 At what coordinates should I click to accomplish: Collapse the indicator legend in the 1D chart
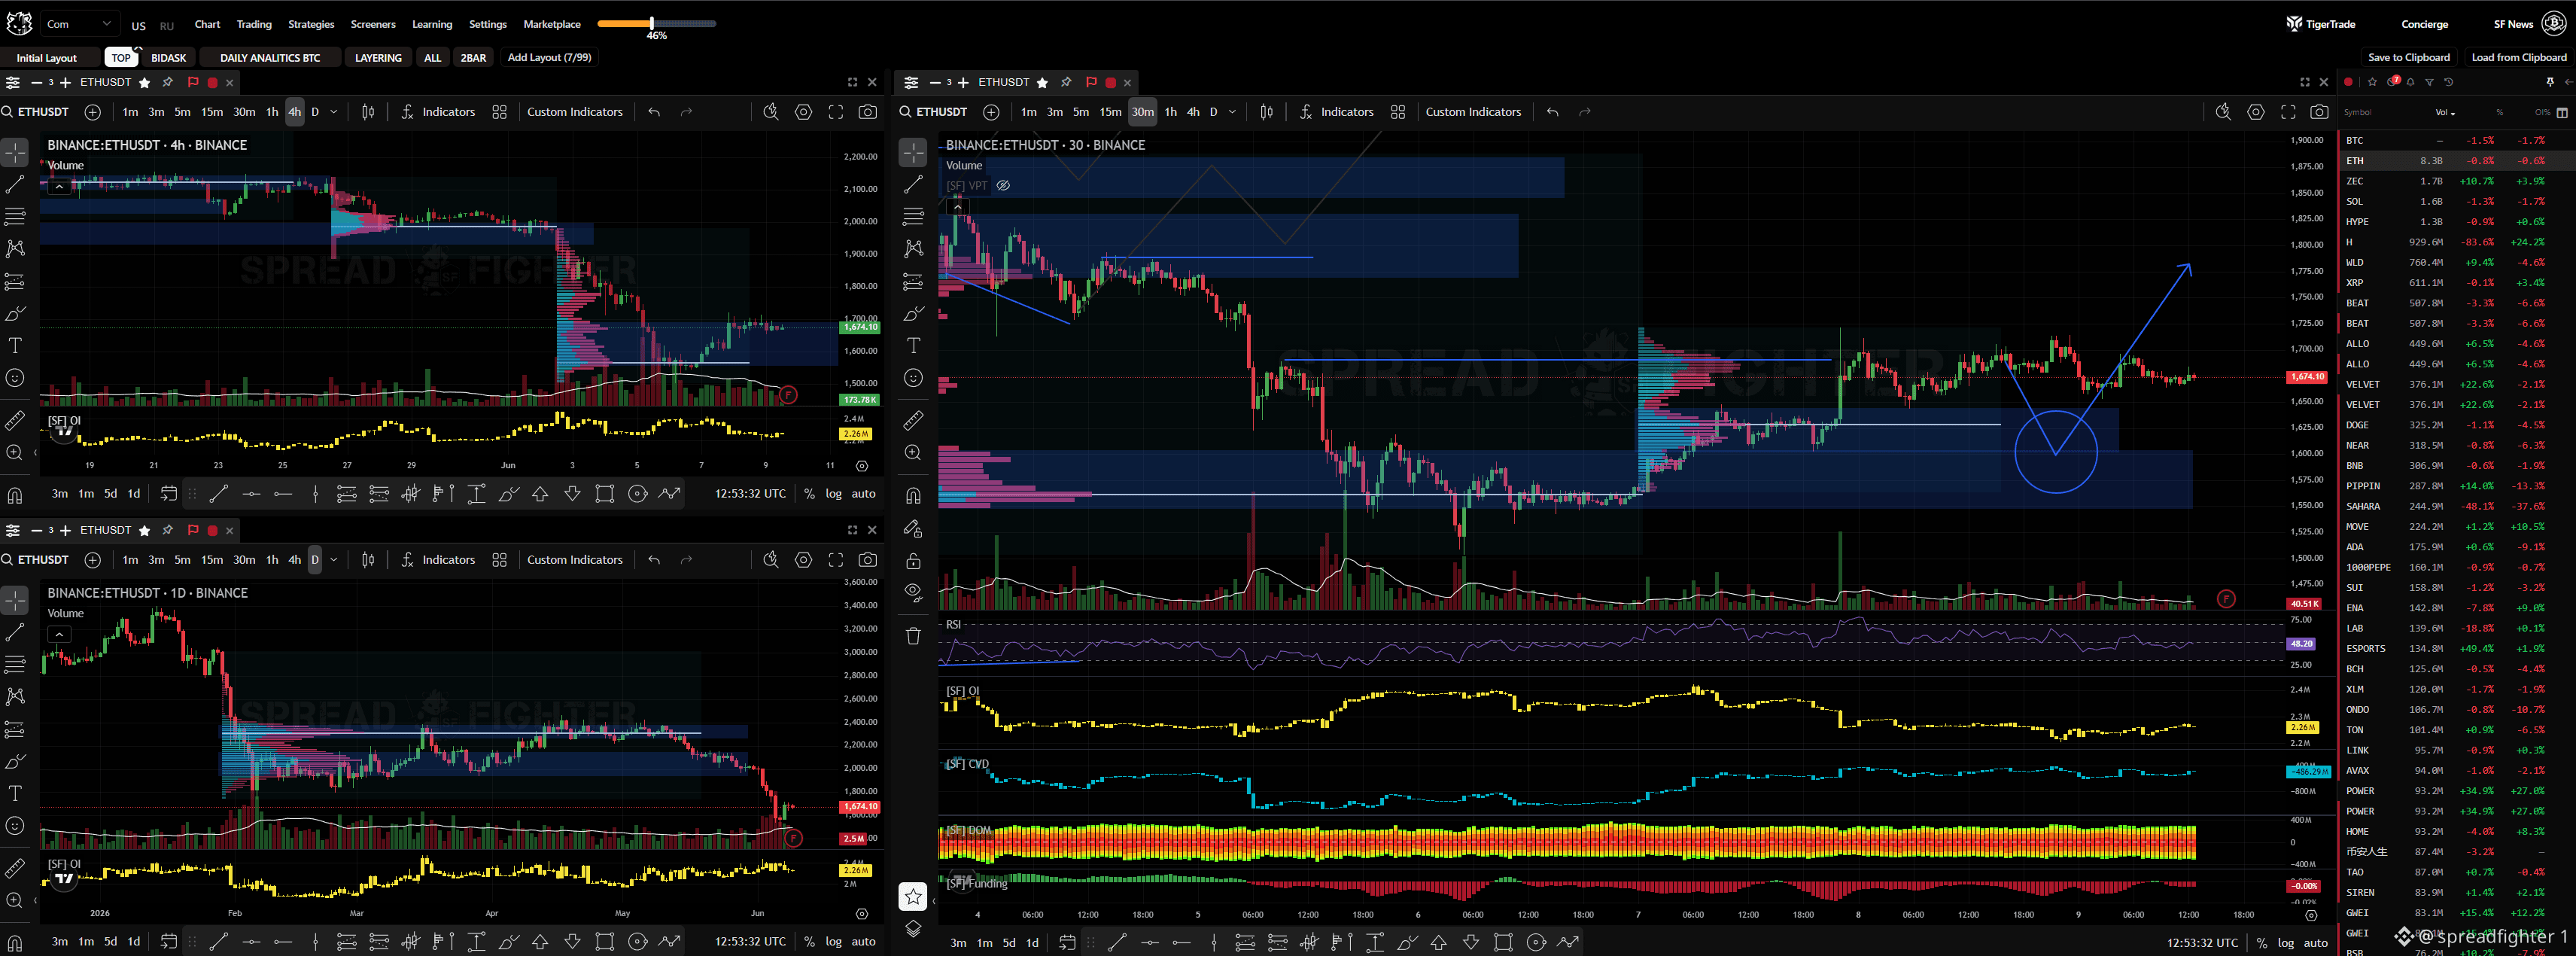point(60,634)
